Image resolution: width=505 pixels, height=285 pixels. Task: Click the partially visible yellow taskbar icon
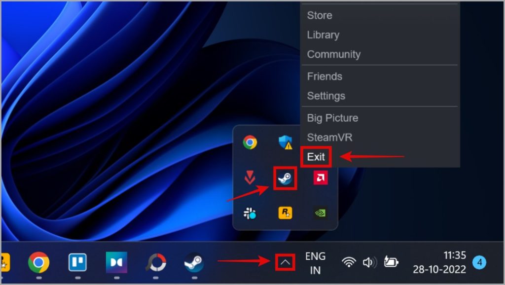5,262
